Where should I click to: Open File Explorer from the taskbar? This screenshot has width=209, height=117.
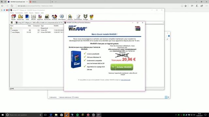pyautogui.click(x=56, y=115)
